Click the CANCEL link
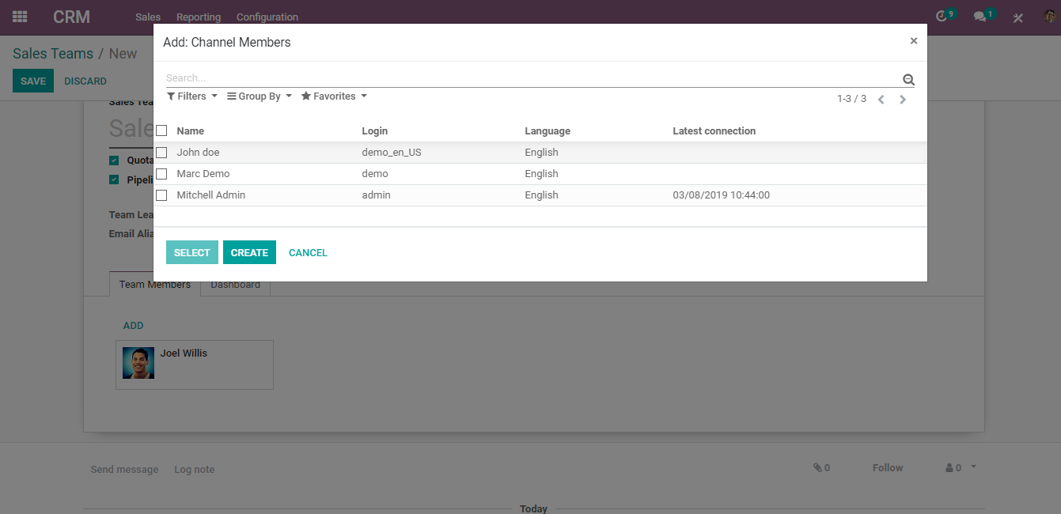 [308, 253]
